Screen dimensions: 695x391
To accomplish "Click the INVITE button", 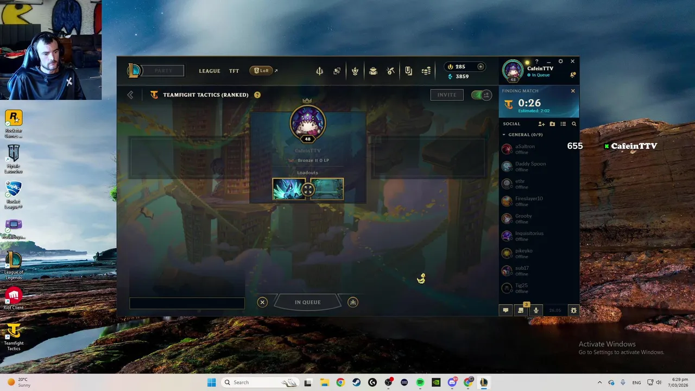I will [447, 94].
